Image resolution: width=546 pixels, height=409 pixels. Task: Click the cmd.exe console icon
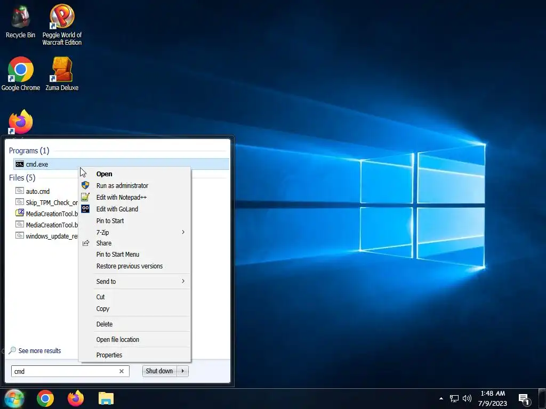20,164
